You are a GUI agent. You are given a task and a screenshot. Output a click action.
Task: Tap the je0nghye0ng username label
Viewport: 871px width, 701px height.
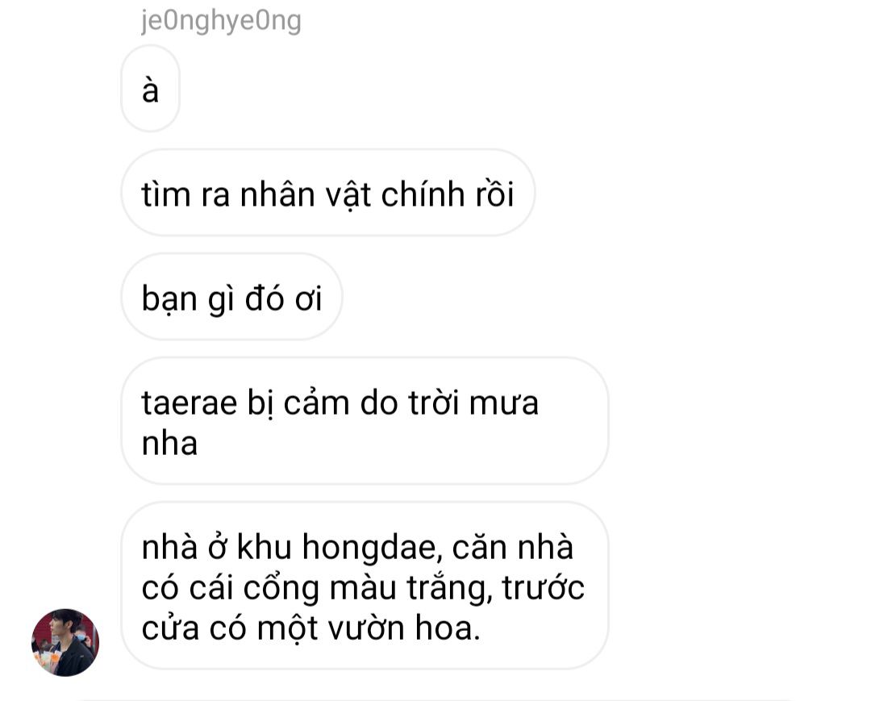(x=221, y=21)
